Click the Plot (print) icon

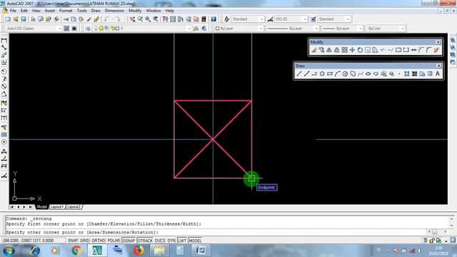coord(33,19)
